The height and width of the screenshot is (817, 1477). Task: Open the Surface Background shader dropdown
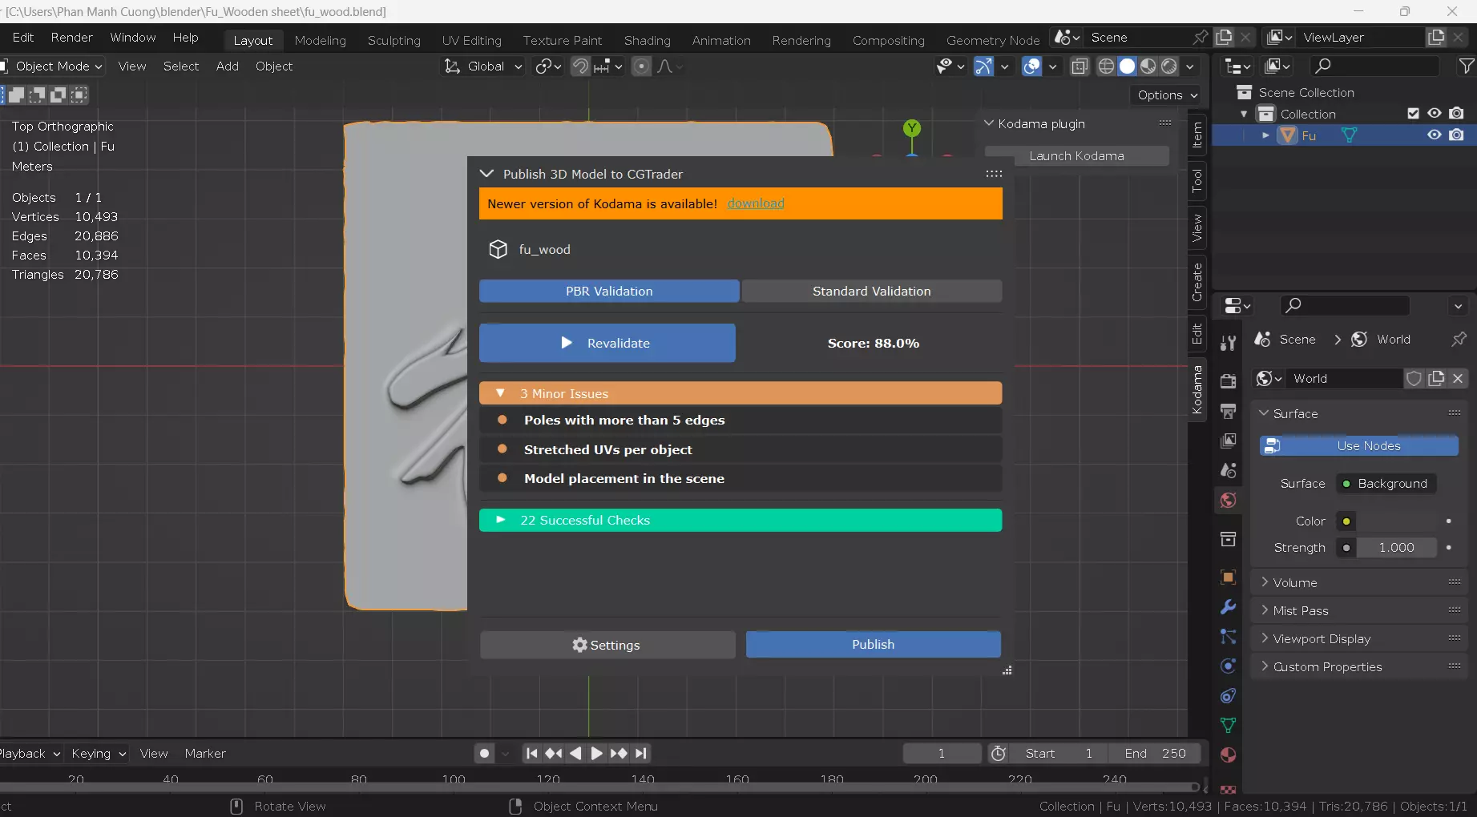coord(1385,484)
